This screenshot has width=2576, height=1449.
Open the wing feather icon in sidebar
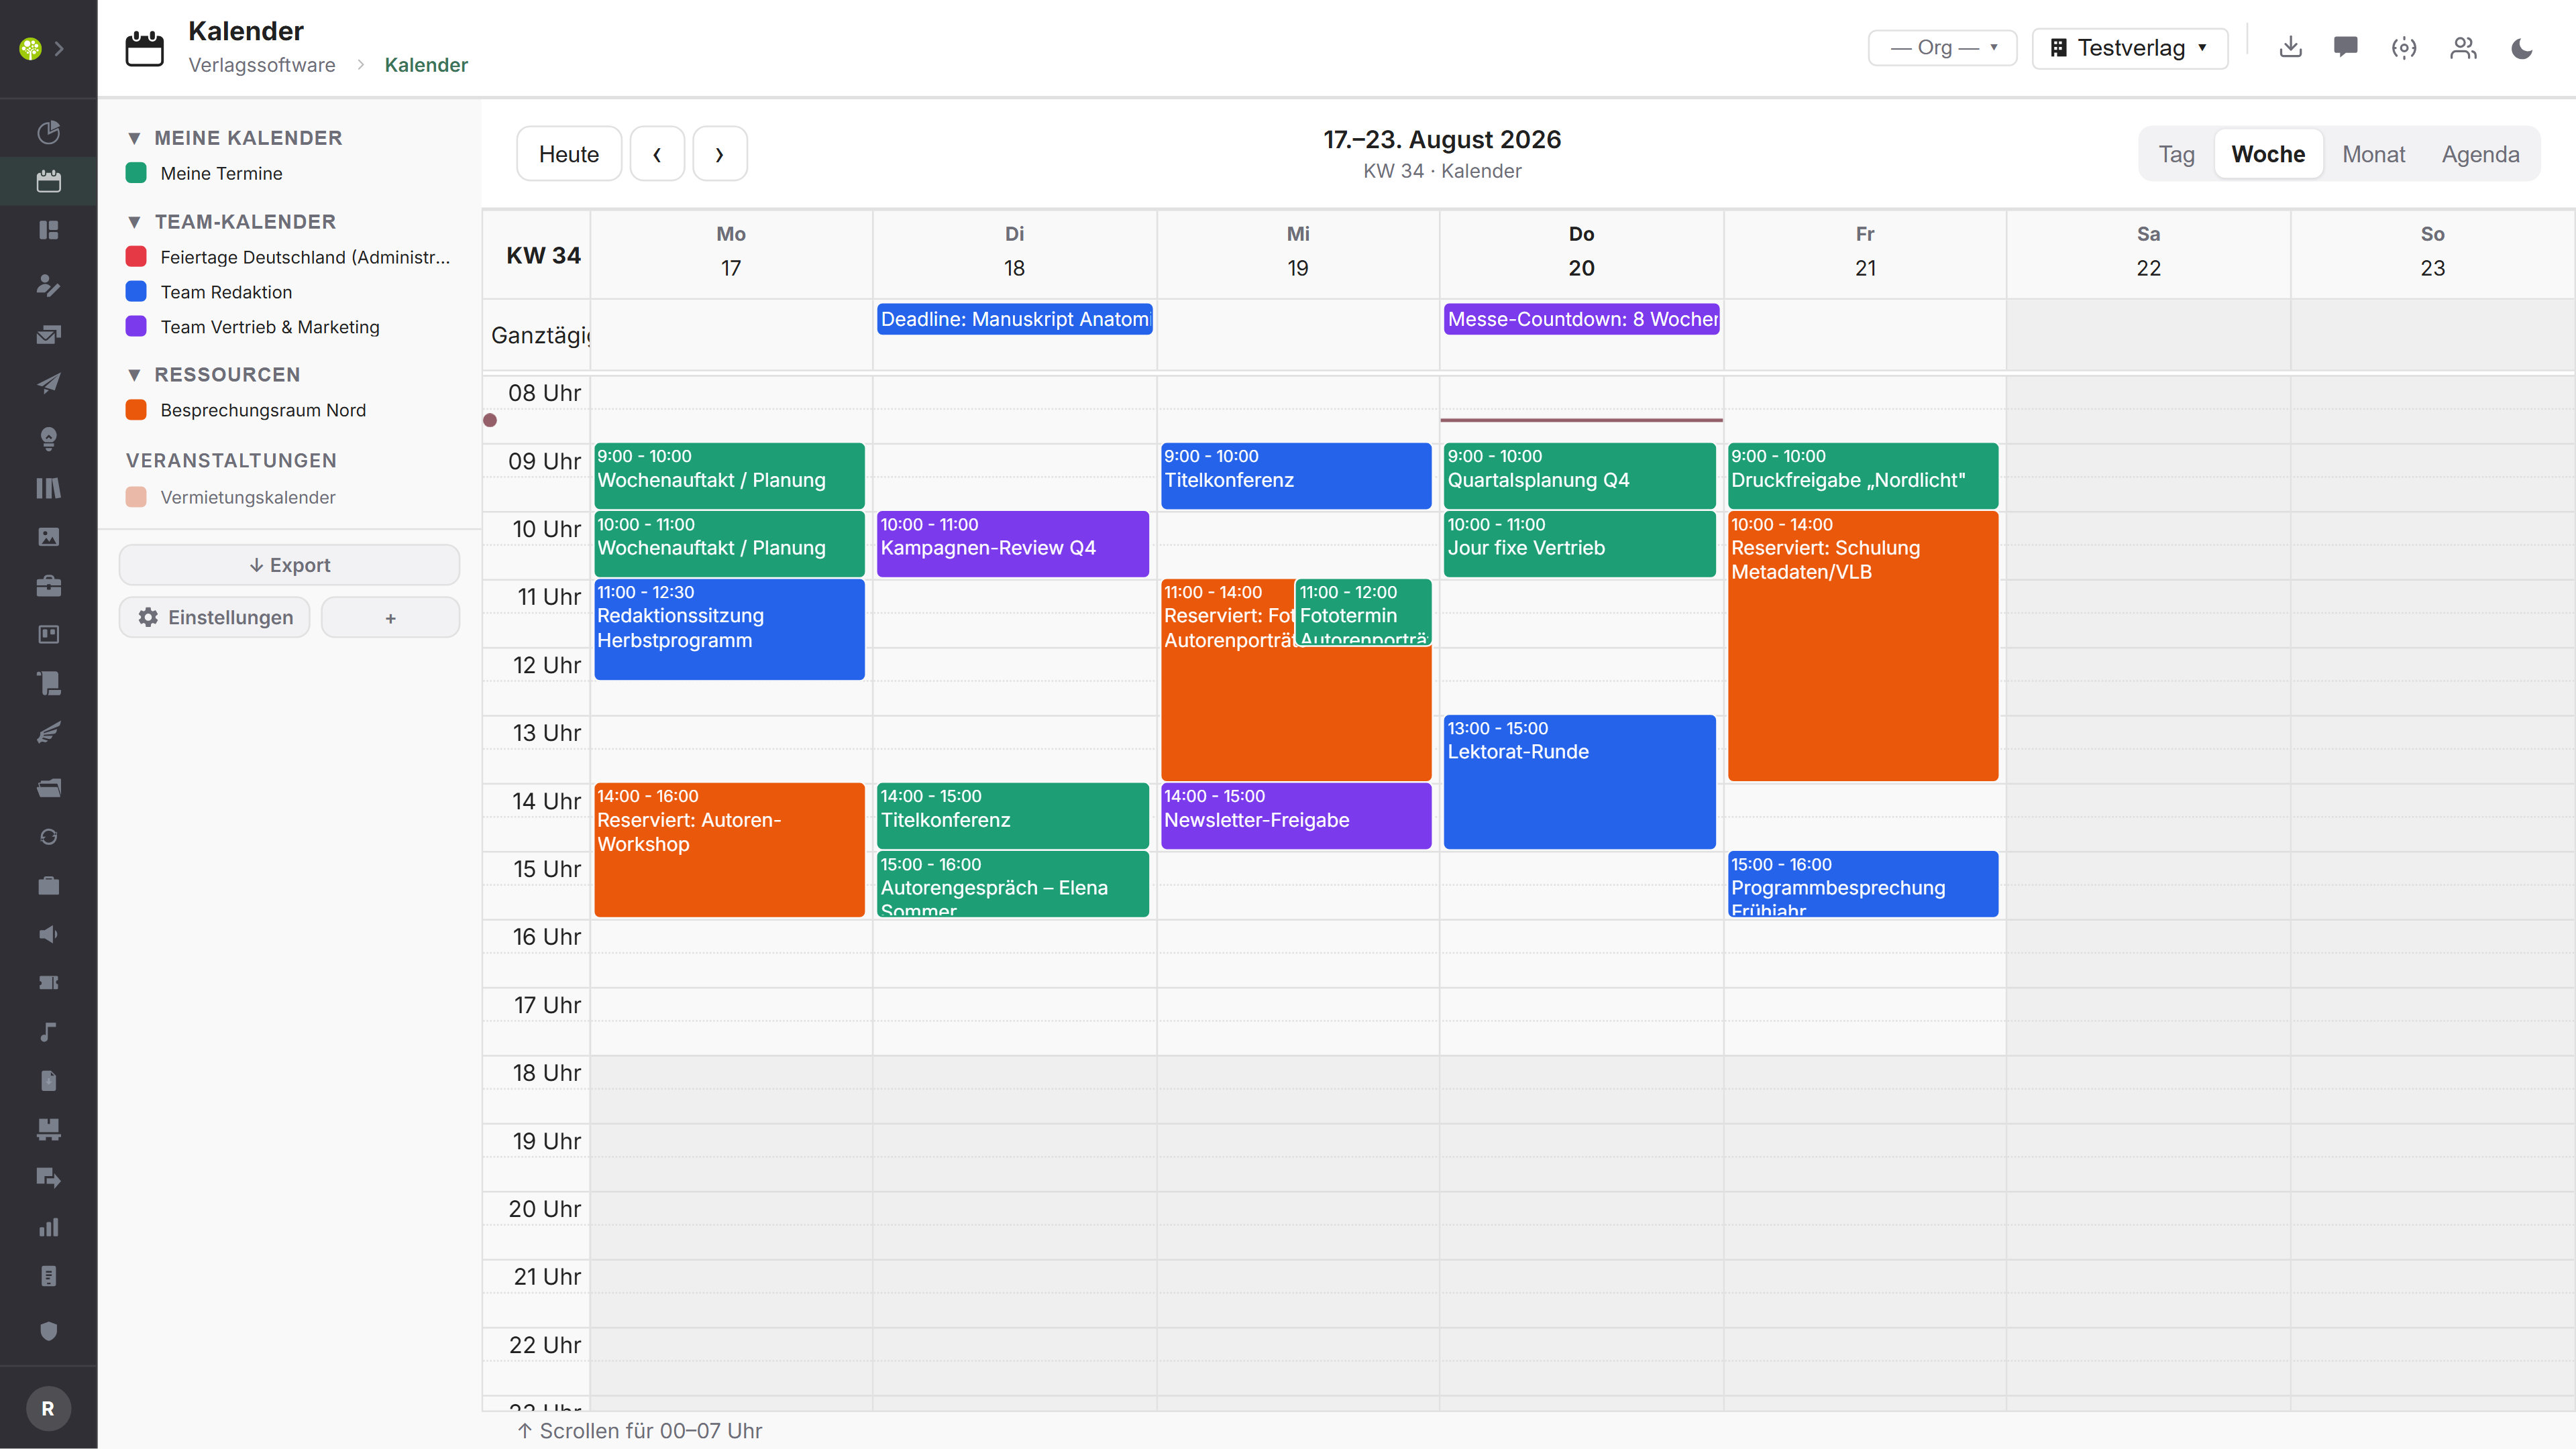[x=48, y=732]
